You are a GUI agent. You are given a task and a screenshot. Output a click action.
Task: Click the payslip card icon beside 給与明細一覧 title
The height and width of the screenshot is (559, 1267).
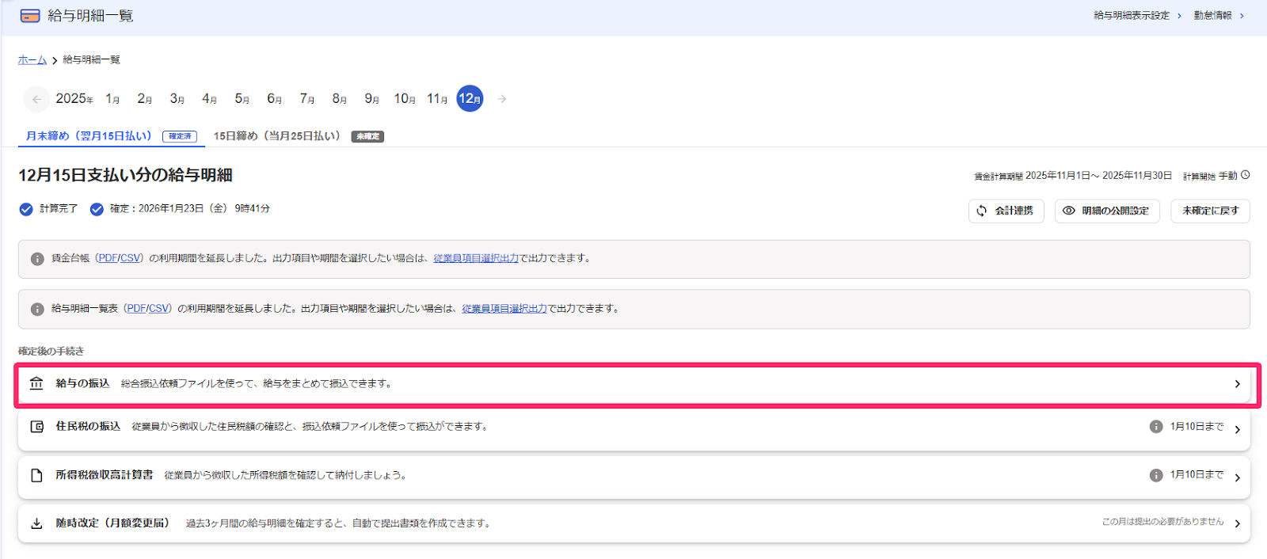[x=30, y=16]
